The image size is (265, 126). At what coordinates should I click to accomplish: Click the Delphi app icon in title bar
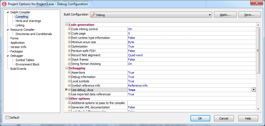tap(4, 4)
